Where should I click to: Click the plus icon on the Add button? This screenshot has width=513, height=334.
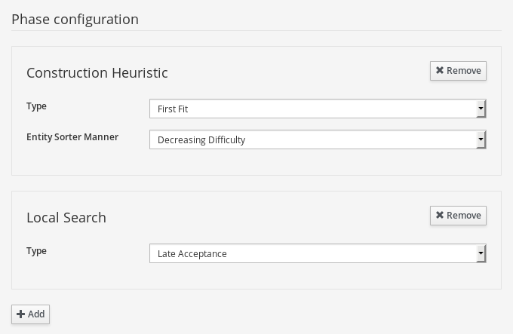(x=20, y=314)
